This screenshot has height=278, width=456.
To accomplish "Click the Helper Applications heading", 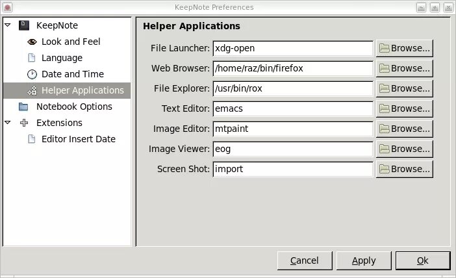I will pos(192,26).
